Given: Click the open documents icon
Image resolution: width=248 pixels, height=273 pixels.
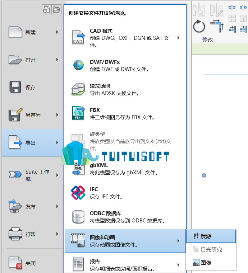Looking at the screenshot, I should tap(56, 9).
